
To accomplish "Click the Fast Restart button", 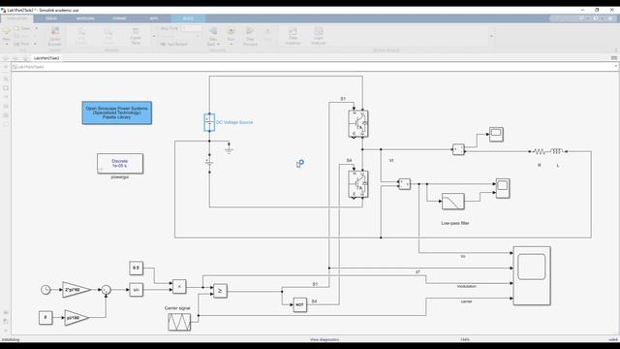I will (x=174, y=45).
